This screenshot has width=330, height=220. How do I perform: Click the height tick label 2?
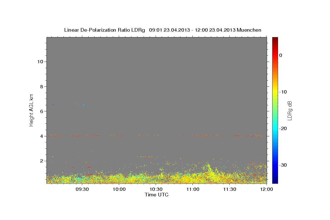tap(42, 161)
